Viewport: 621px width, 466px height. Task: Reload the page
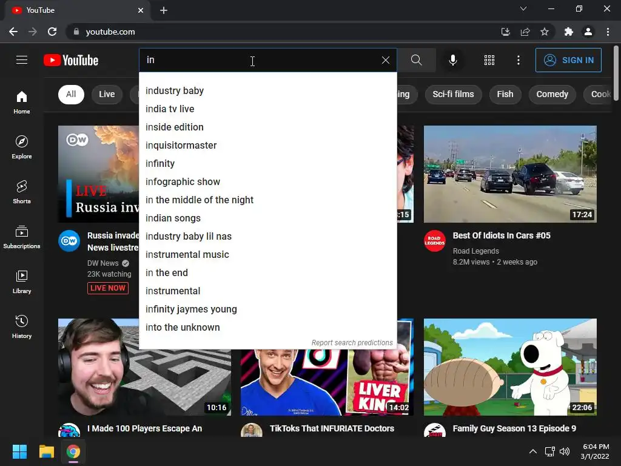click(x=52, y=32)
